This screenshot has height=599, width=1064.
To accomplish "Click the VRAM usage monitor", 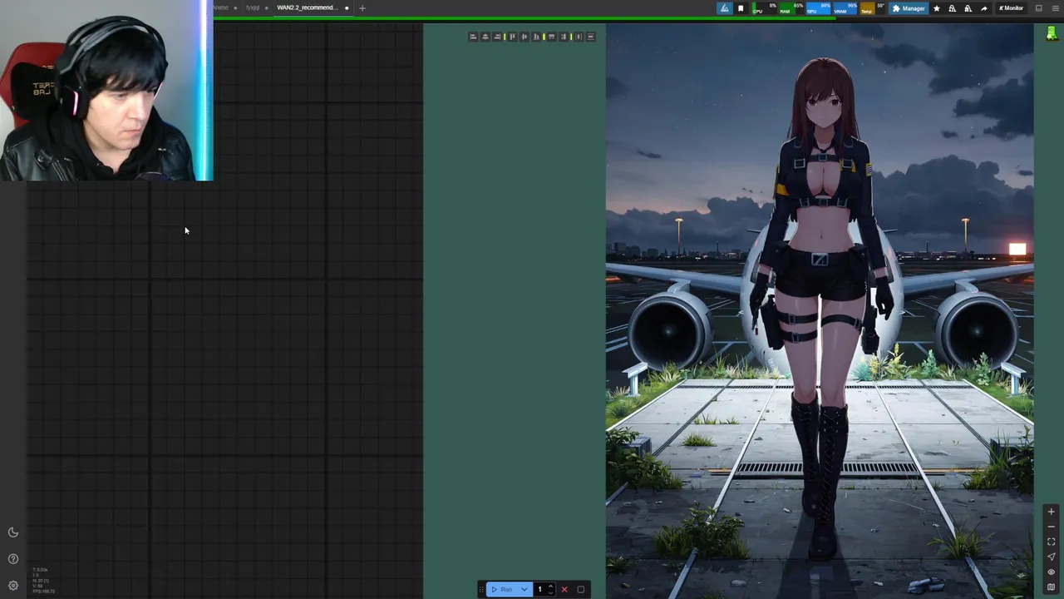I will [845, 8].
